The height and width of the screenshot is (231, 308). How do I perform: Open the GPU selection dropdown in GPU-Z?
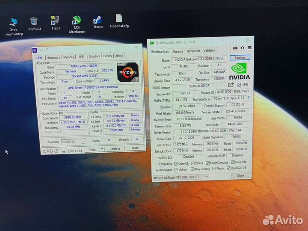(180, 176)
